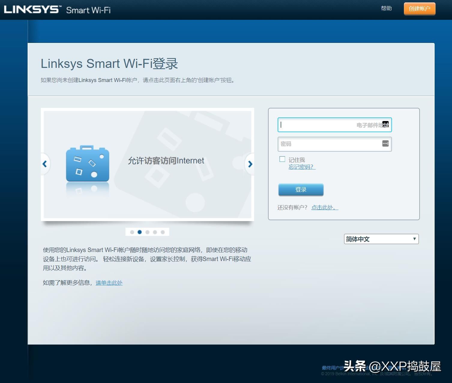Click the 点击此处 create account link

click(324, 208)
